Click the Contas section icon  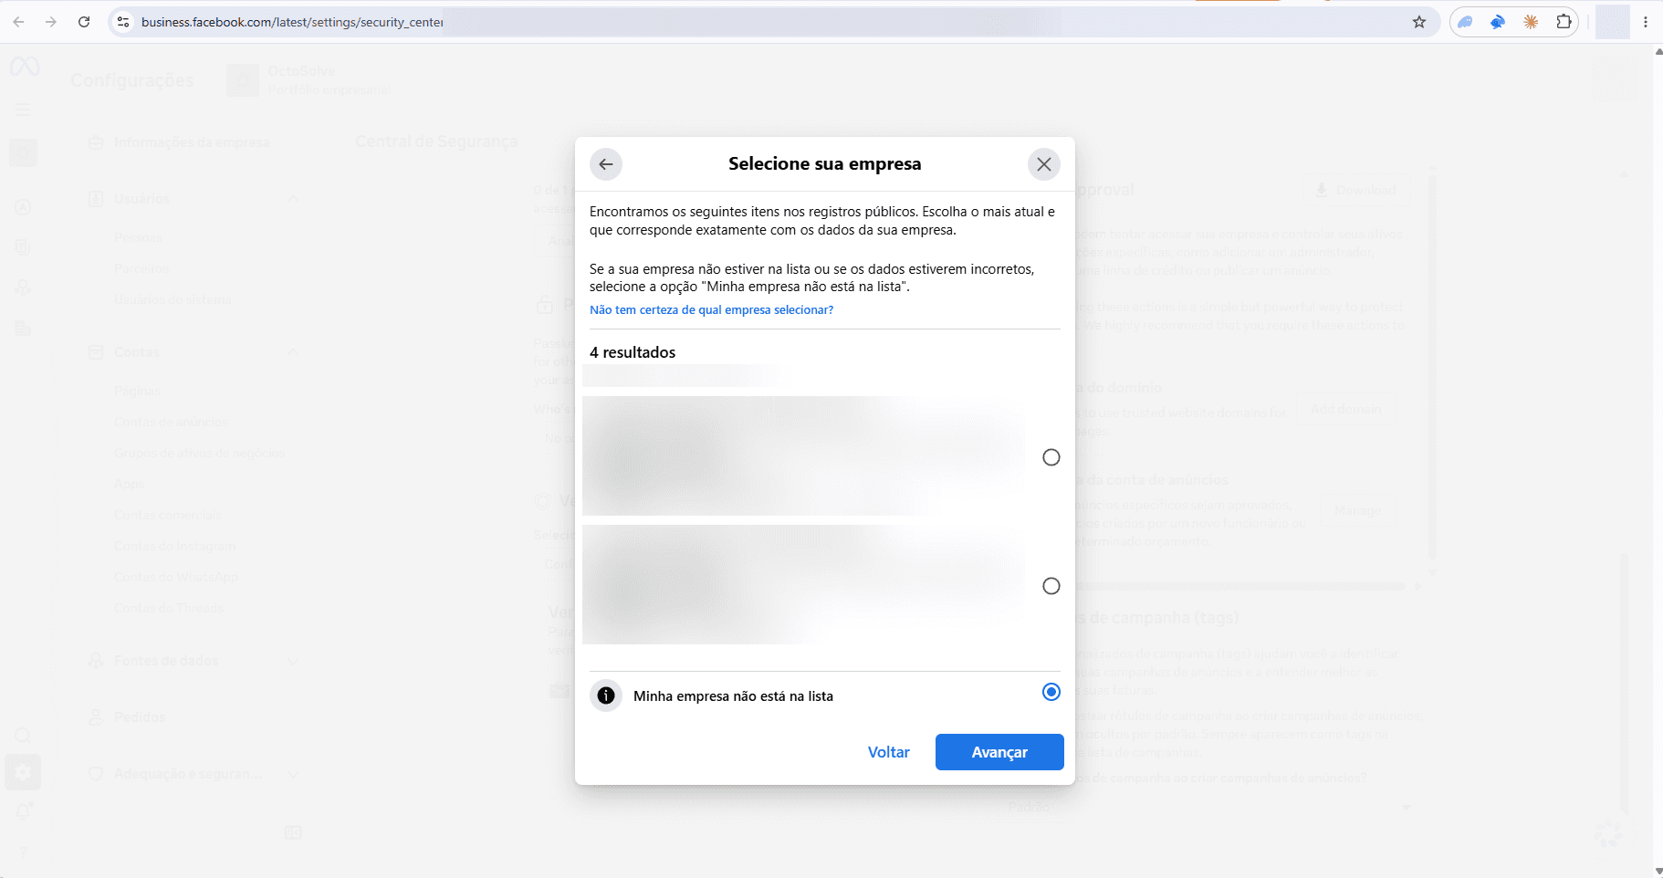click(x=96, y=352)
